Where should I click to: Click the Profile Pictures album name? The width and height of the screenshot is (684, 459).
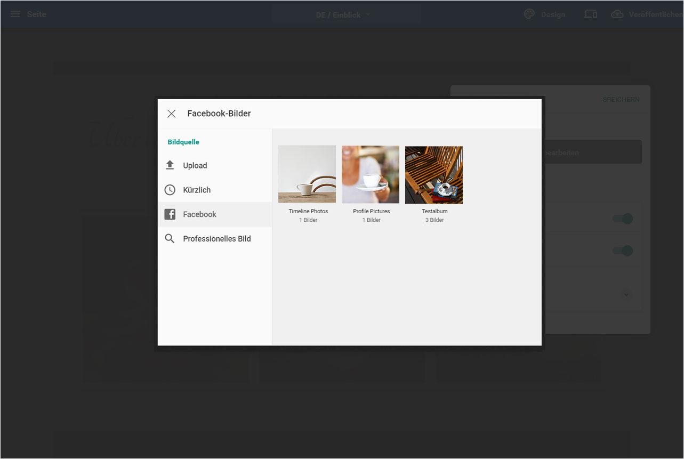tap(372, 211)
